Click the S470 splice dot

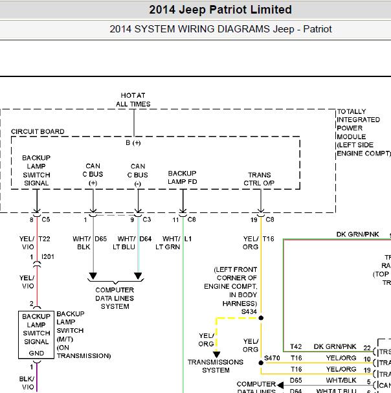point(261,363)
